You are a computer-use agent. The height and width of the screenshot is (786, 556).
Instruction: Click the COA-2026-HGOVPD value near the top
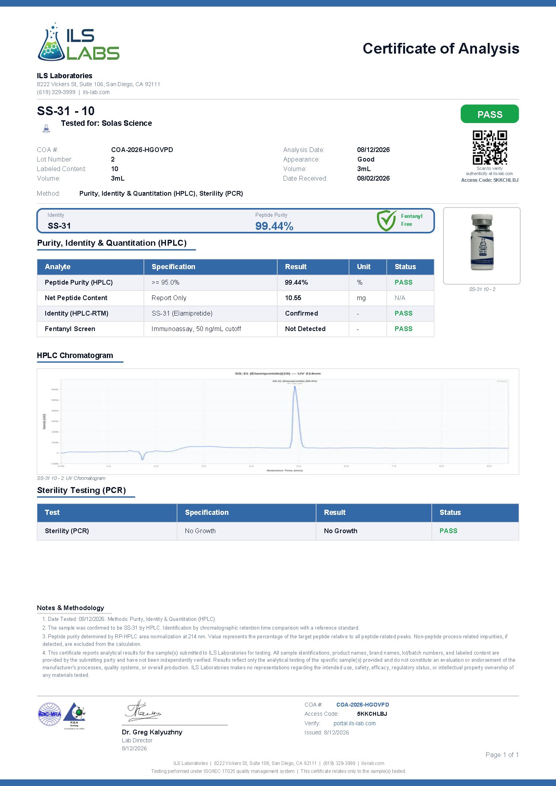[142, 150]
